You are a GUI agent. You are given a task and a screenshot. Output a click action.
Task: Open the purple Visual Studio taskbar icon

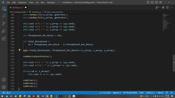pos(43,96)
